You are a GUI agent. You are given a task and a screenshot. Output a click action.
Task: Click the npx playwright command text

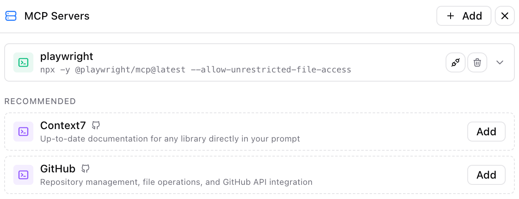click(195, 70)
